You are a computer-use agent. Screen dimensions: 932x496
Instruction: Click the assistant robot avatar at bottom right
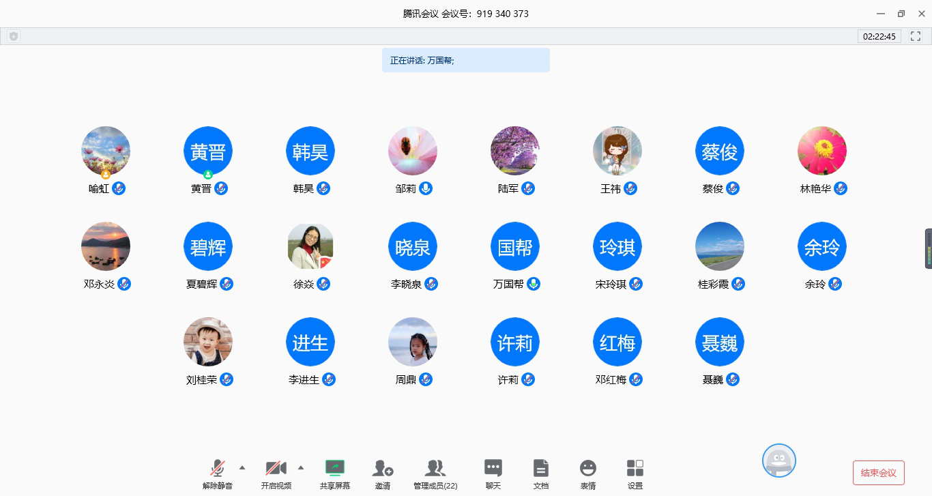778,461
